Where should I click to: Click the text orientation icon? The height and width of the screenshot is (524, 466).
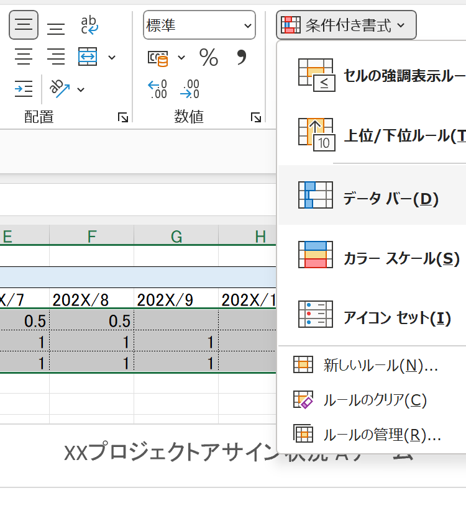(61, 89)
